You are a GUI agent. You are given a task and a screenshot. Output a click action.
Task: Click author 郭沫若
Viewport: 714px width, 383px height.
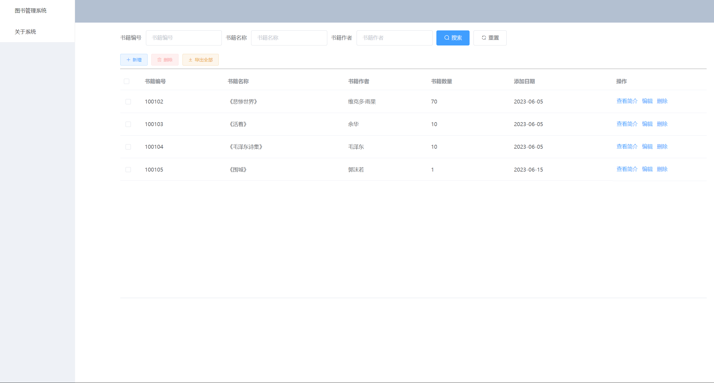356,170
